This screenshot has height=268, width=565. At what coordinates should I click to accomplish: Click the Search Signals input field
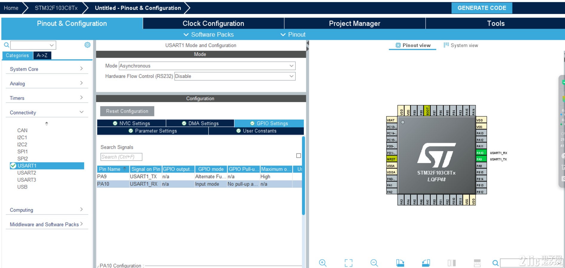[121, 157]
